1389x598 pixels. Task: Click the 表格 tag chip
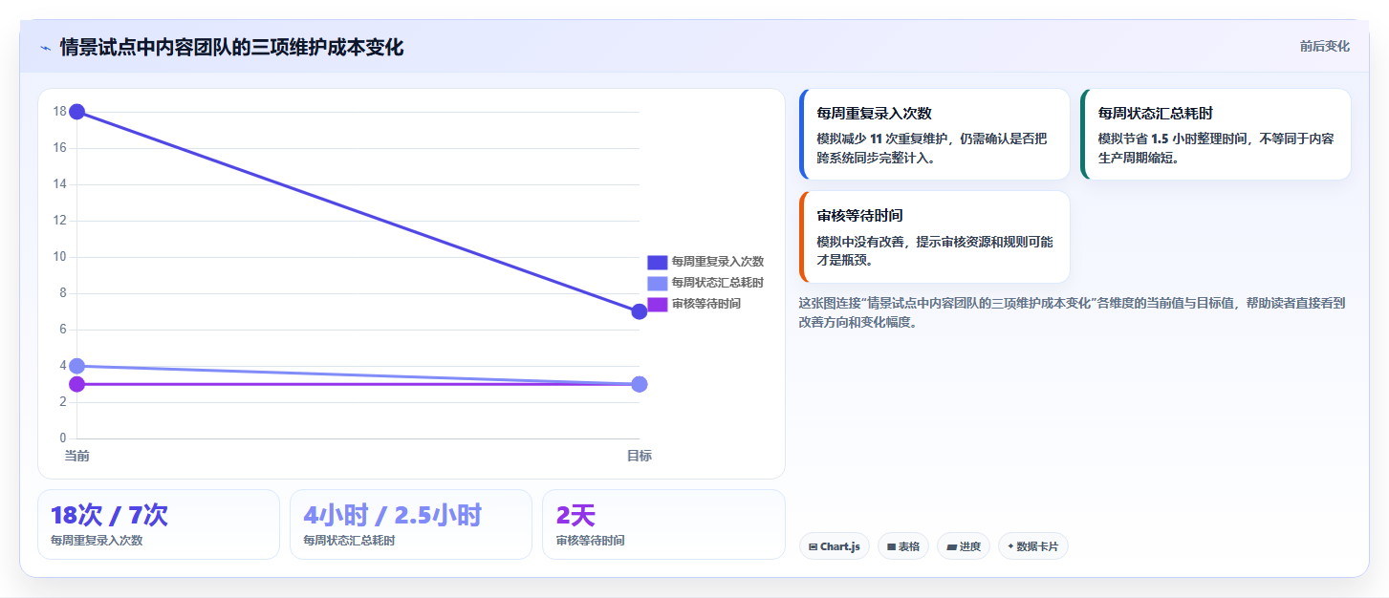902,546
